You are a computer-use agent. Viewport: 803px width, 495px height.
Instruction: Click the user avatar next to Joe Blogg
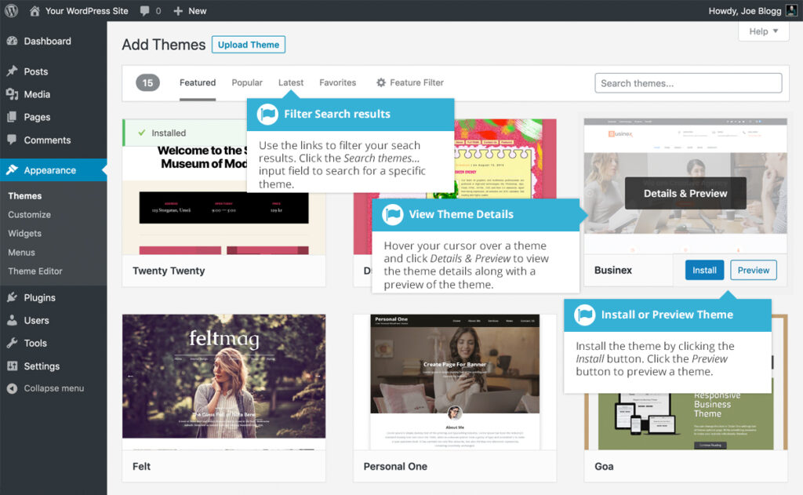792,10
